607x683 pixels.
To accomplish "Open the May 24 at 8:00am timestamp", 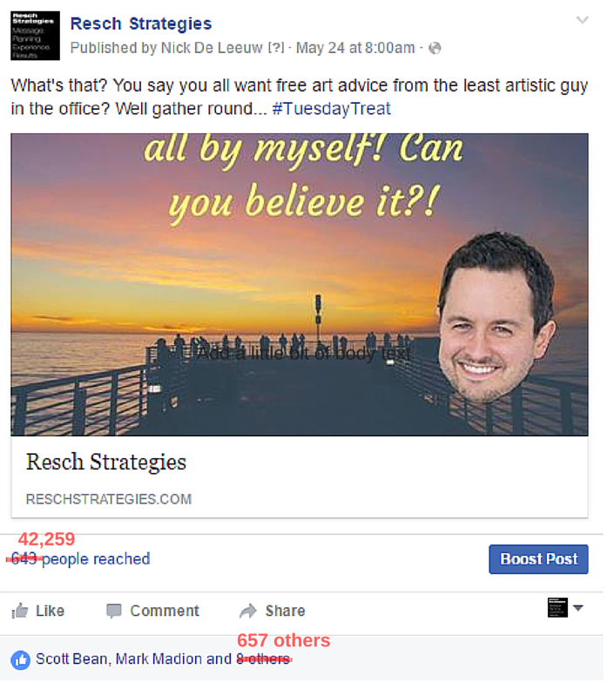I will point(357,48).
